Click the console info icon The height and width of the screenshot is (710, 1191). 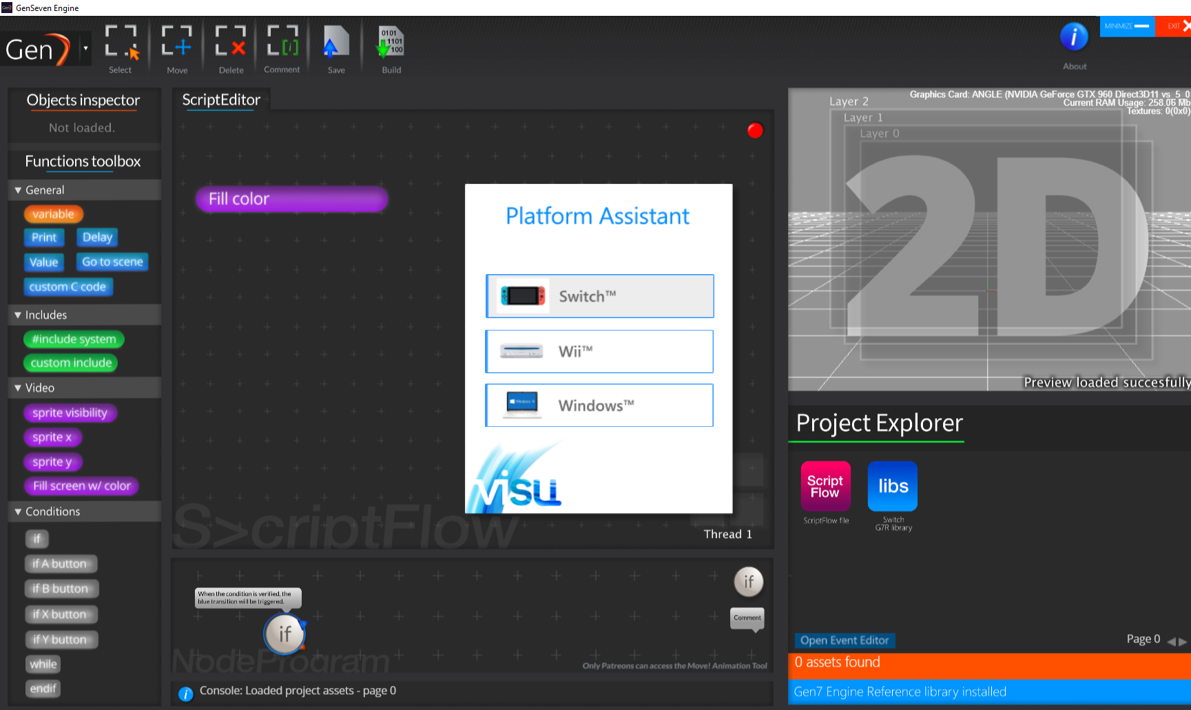click(x=185, y=693)
